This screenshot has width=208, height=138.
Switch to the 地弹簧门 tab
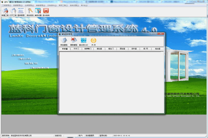click(88, 49)
